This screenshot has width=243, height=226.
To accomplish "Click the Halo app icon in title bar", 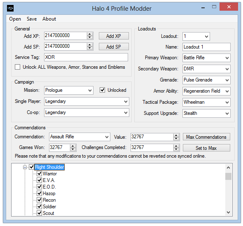I will [10, 8].
